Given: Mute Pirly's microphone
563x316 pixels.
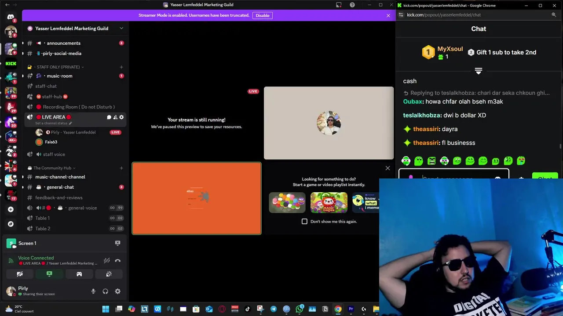Looking at the screenshot, I should point(93,291).
